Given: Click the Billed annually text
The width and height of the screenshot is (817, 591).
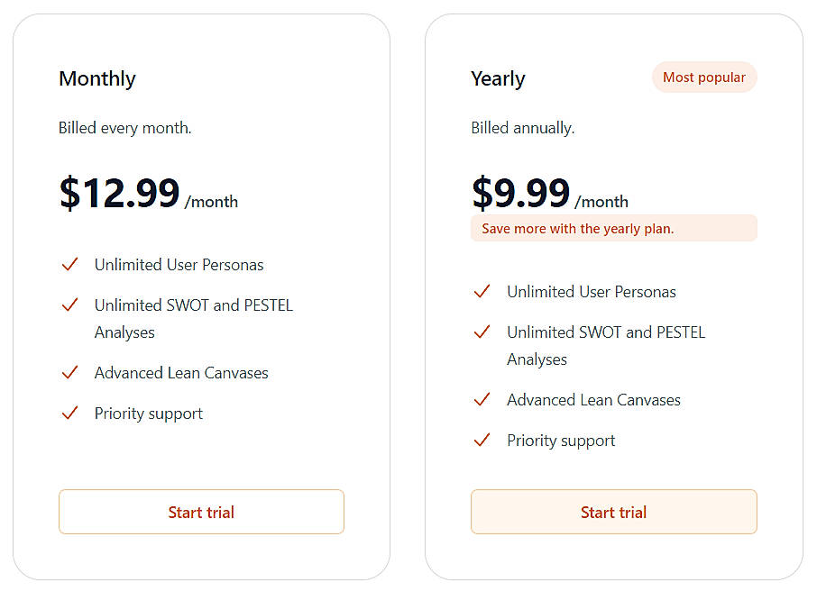Looking at the screenshot, I should click(x=523, y=128).
